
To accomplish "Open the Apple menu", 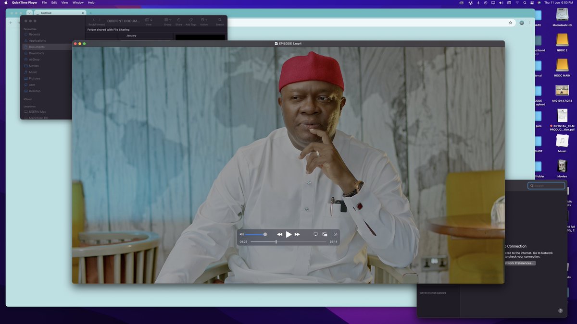I will click(5, 2).
